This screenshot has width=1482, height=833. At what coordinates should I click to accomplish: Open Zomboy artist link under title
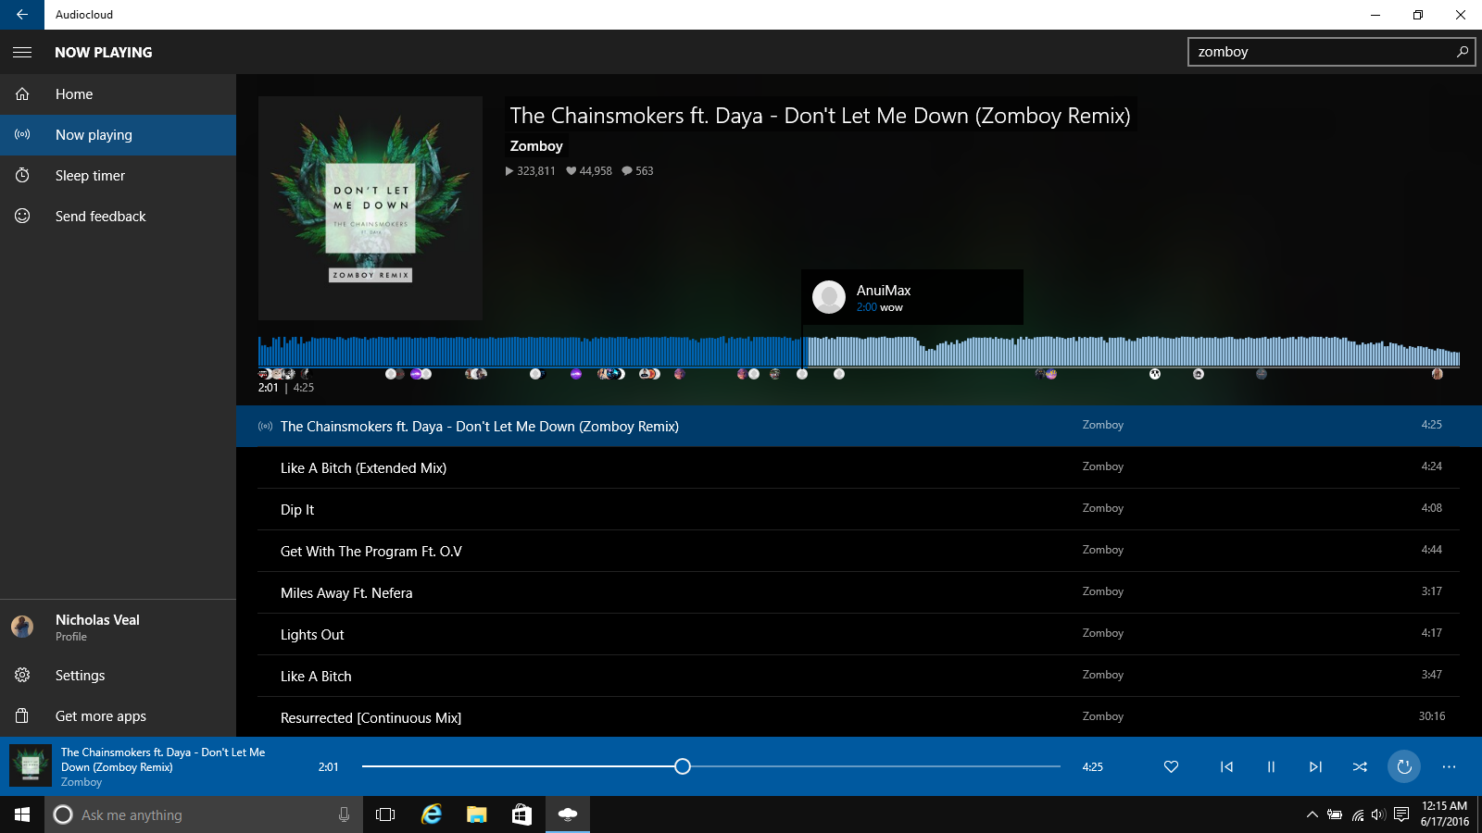coord(536,146)
